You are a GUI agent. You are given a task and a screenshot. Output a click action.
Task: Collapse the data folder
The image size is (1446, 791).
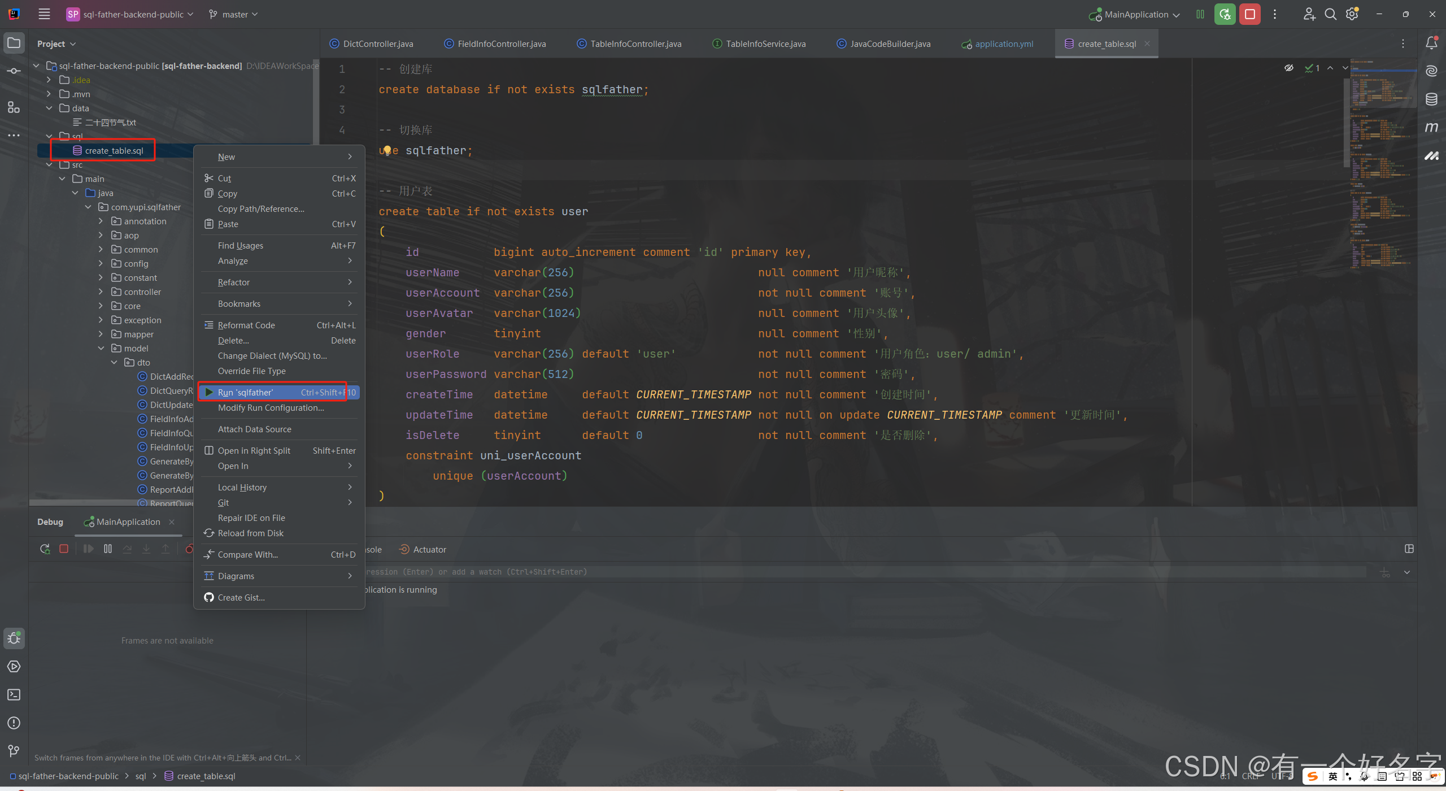[x=49, y=108]
